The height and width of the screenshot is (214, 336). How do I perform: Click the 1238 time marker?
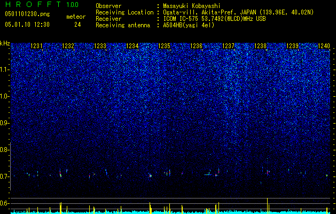click(260, 46)
